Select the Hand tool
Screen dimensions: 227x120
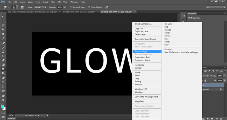[3, 96]
